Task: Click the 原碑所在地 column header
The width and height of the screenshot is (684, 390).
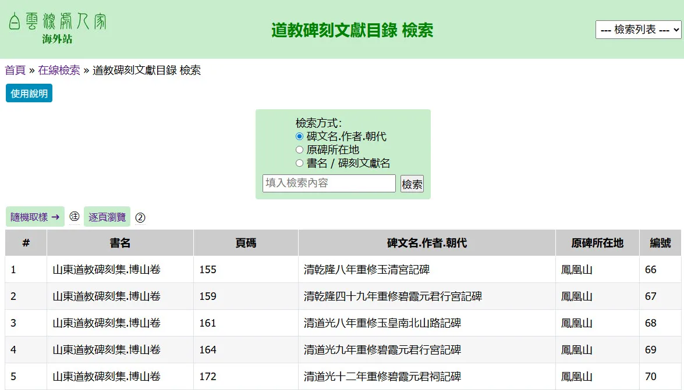Action: [597, 243]
